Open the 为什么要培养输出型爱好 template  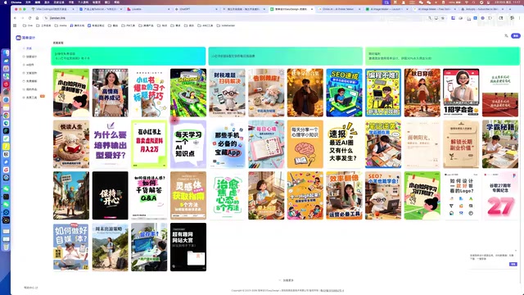pos(111,144)
